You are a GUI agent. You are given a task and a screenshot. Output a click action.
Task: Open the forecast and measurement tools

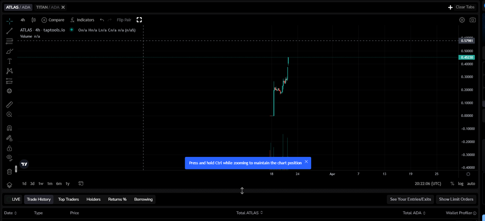[9, 81]
